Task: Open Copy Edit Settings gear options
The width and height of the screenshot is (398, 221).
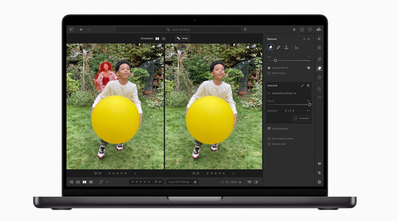Action: coord(195,182)
